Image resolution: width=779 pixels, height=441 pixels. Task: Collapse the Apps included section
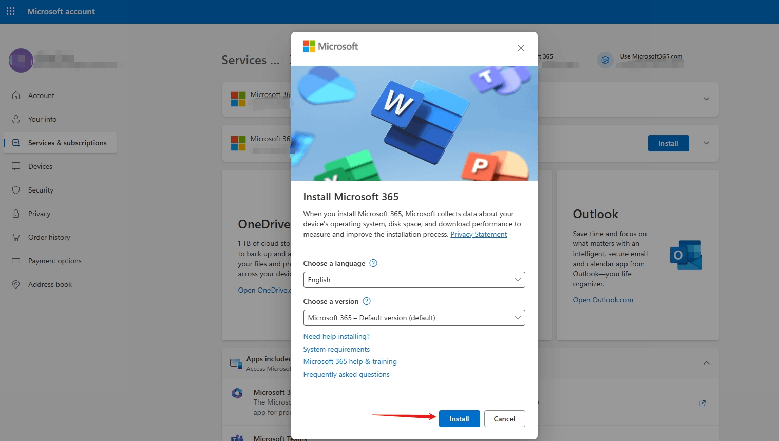(x=706, y=363)
